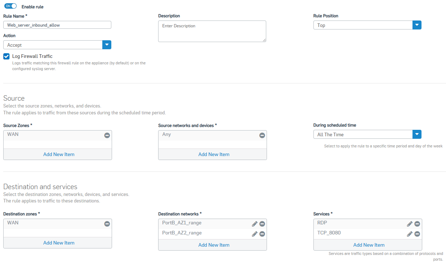Image resolution: width=446 pixels, height=265 pixels.
Task: Remove the TCP_8080 service
Action: (x=417, y=234)
